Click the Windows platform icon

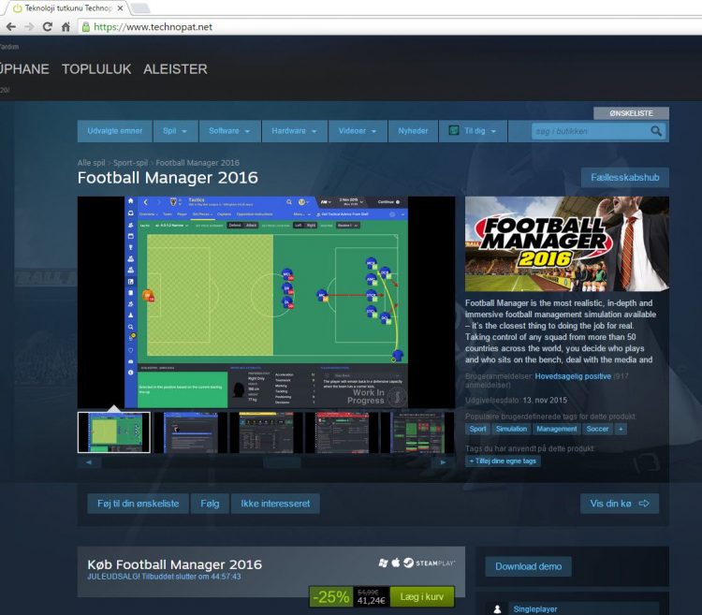(383, 563)
